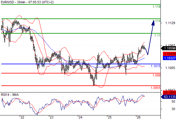Click the current price tag 1.10596
Screen dimensions: 176x119
[169, 48]
